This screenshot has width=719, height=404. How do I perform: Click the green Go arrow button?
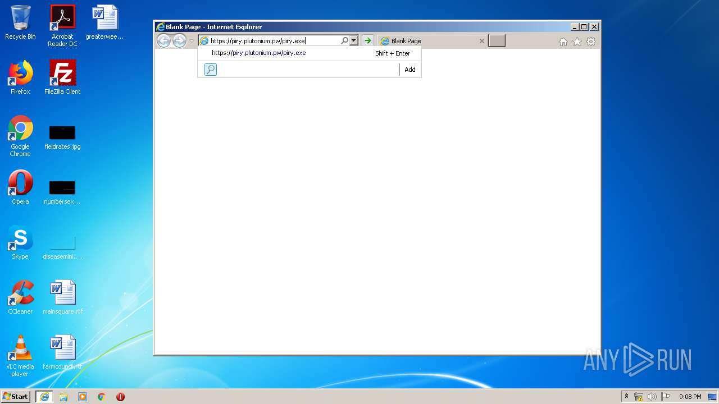(x=367, y=40)
